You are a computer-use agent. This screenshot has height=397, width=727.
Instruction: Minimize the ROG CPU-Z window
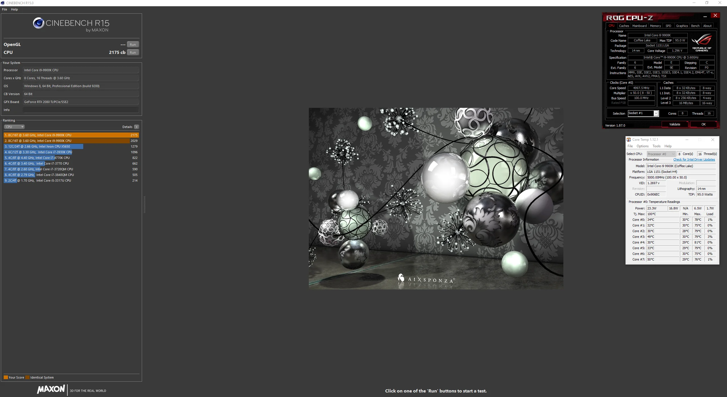click(x=705, y=16)
